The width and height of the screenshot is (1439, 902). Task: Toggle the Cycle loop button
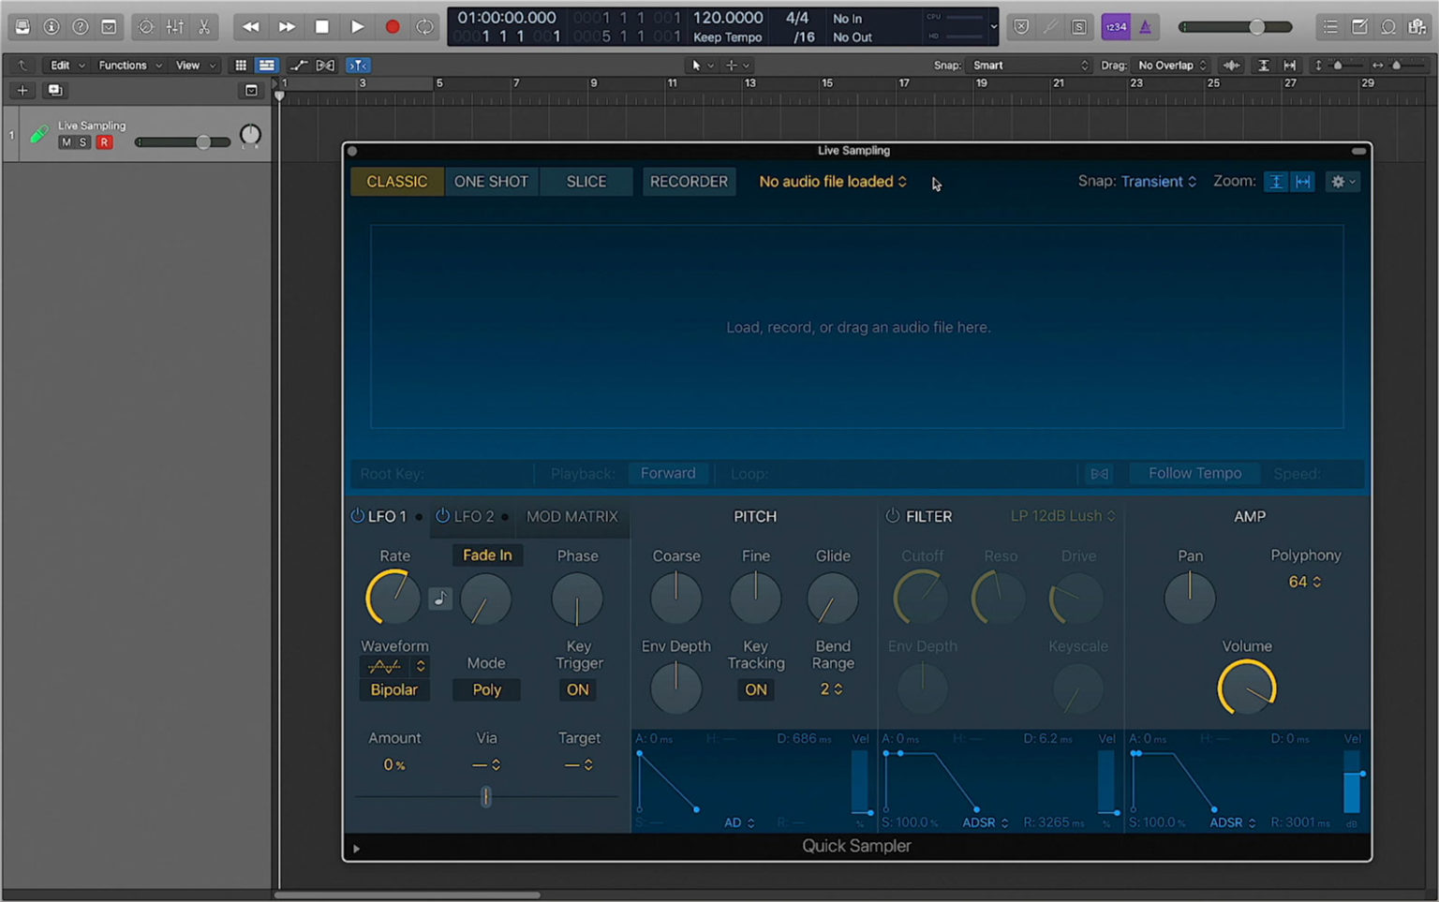click(425, 27)
